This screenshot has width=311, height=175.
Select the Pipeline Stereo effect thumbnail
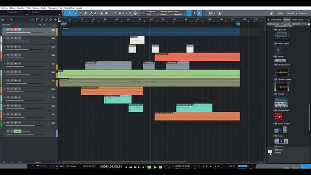coord(282,87)
